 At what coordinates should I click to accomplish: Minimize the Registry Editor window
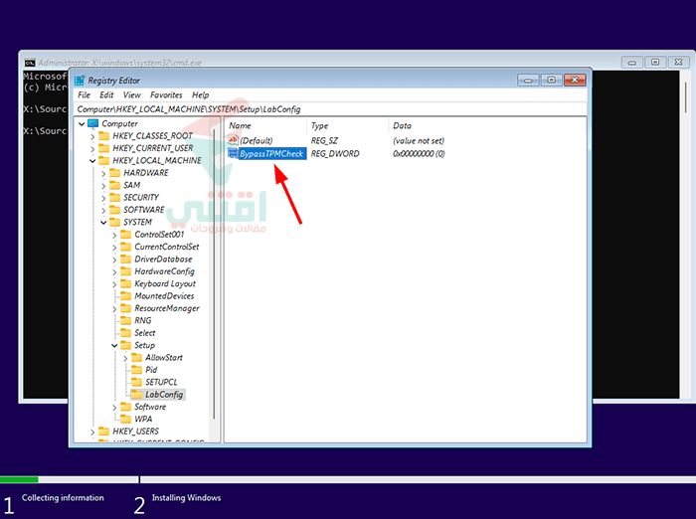[x=528, y=80]
